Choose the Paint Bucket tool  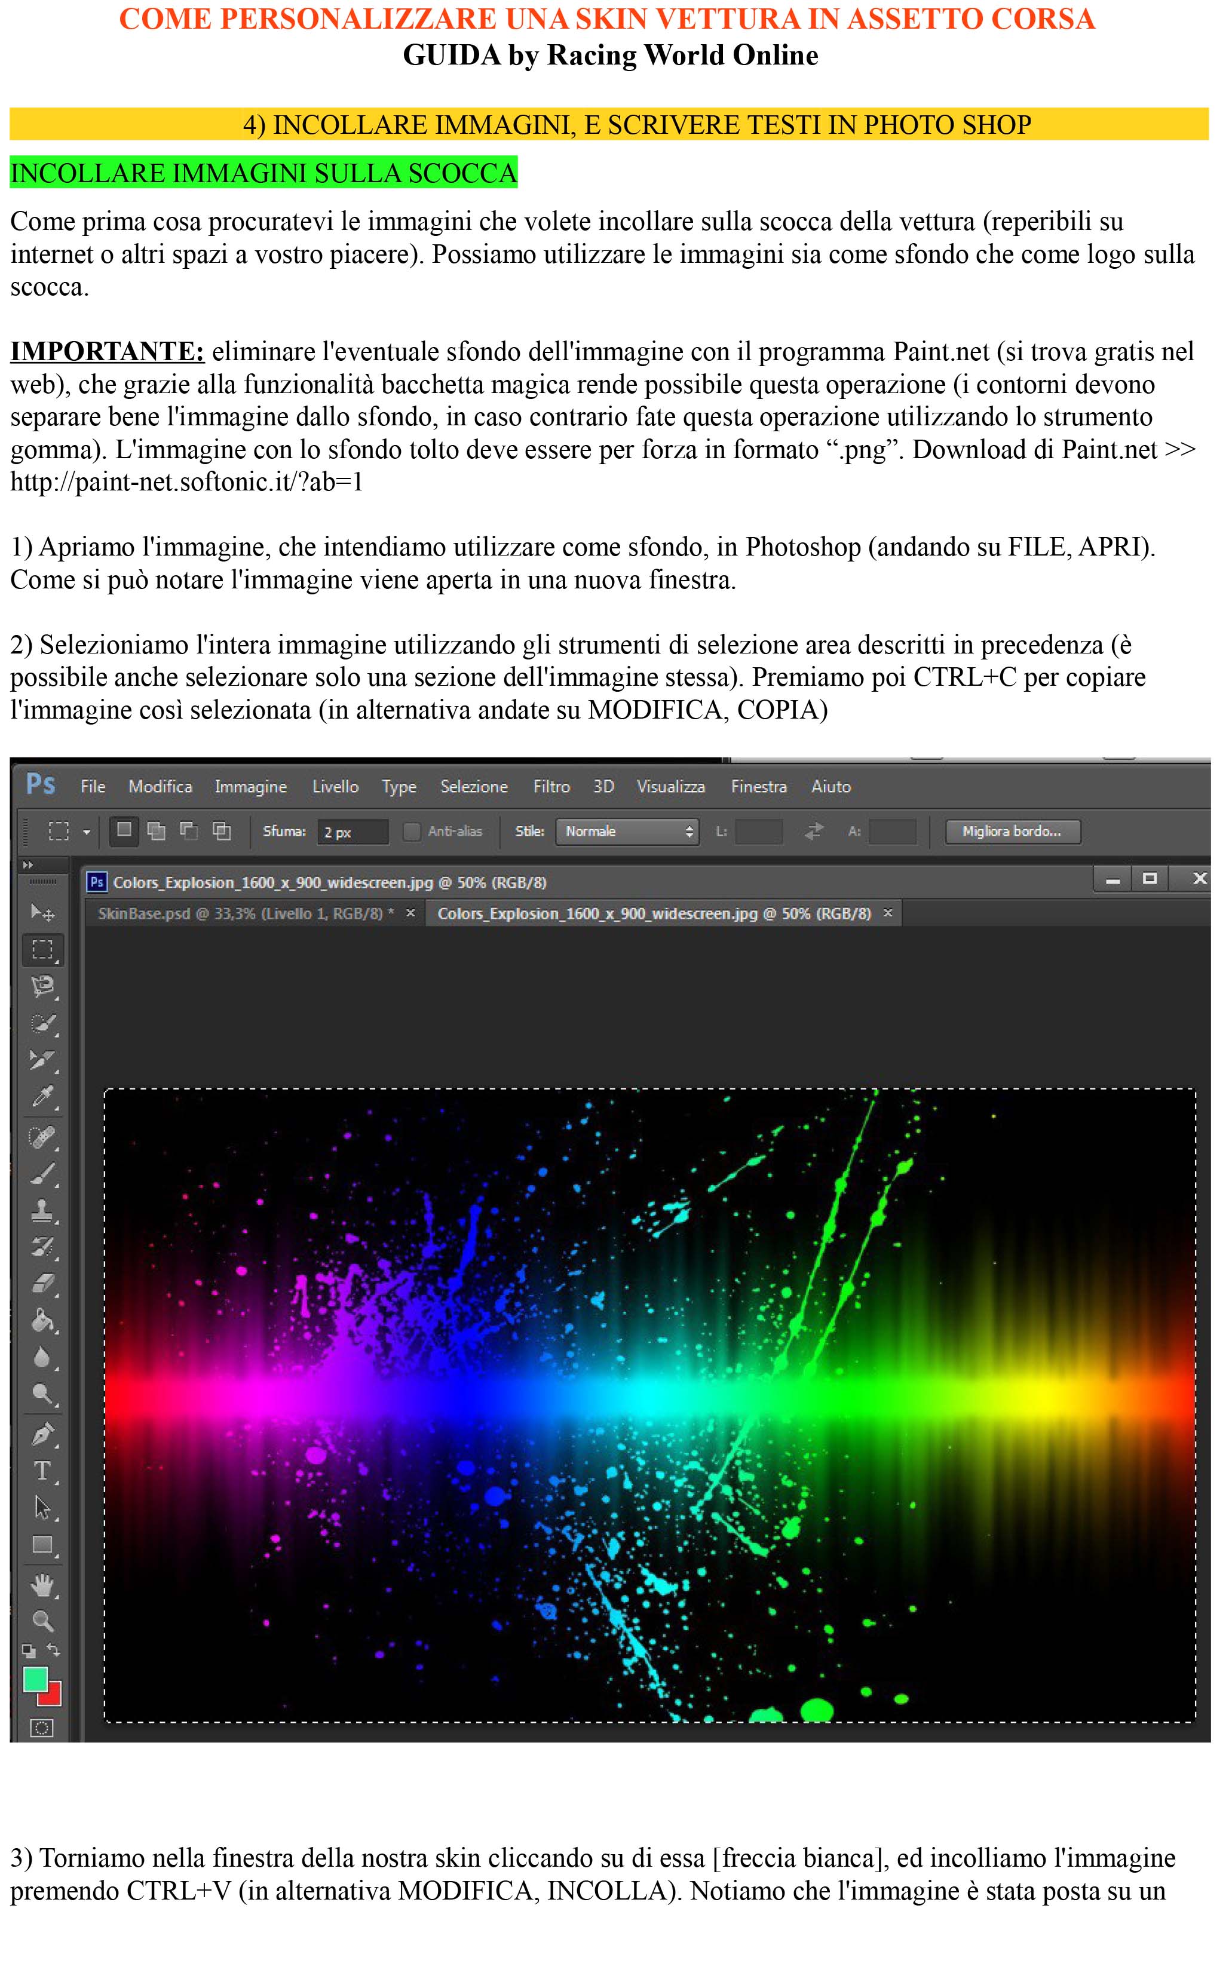coord(42,1321)
